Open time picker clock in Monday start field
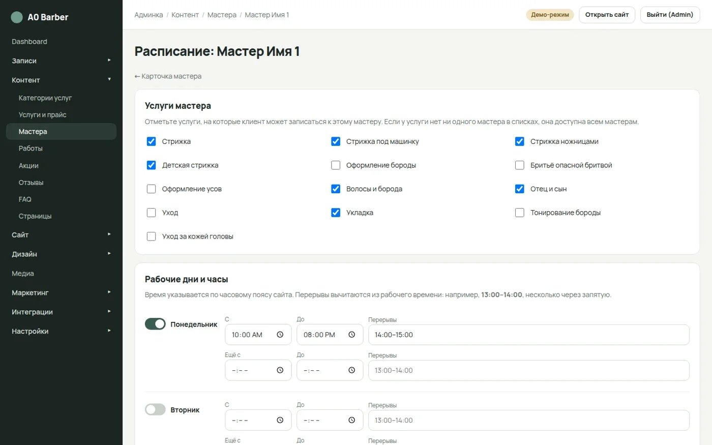The height and width of the screenshot is (445, 712). click(x=280, y=335)
